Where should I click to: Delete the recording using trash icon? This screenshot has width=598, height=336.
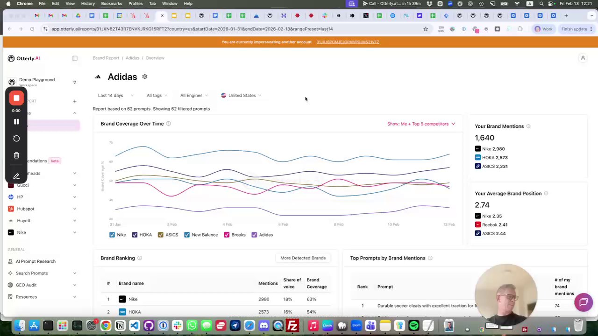coord(16,155)
